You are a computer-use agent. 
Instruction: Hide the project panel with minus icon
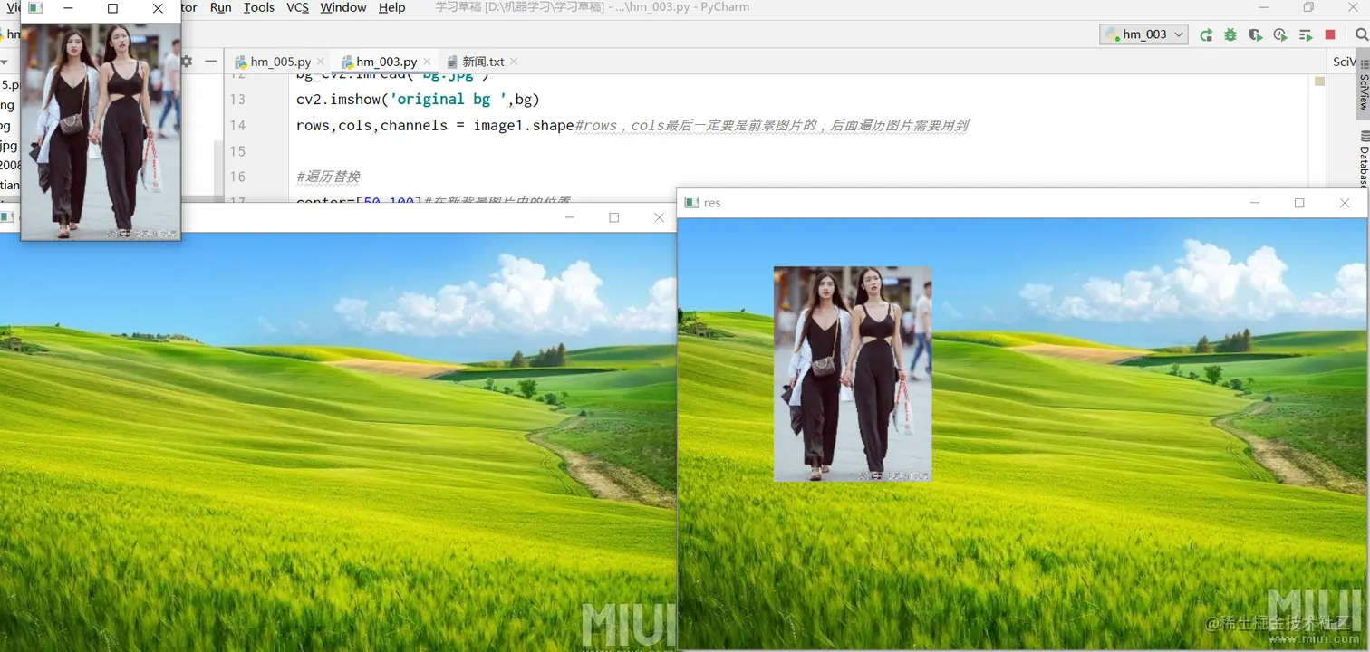click(x=211, y=62)
